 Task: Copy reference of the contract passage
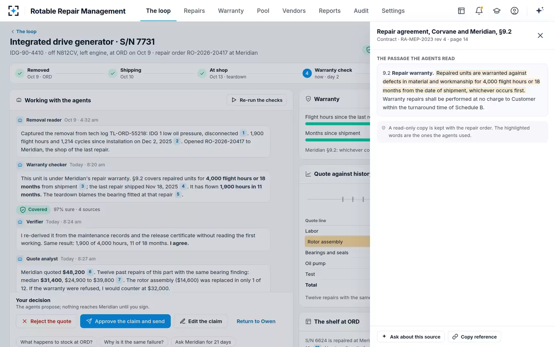click(474, 337)
